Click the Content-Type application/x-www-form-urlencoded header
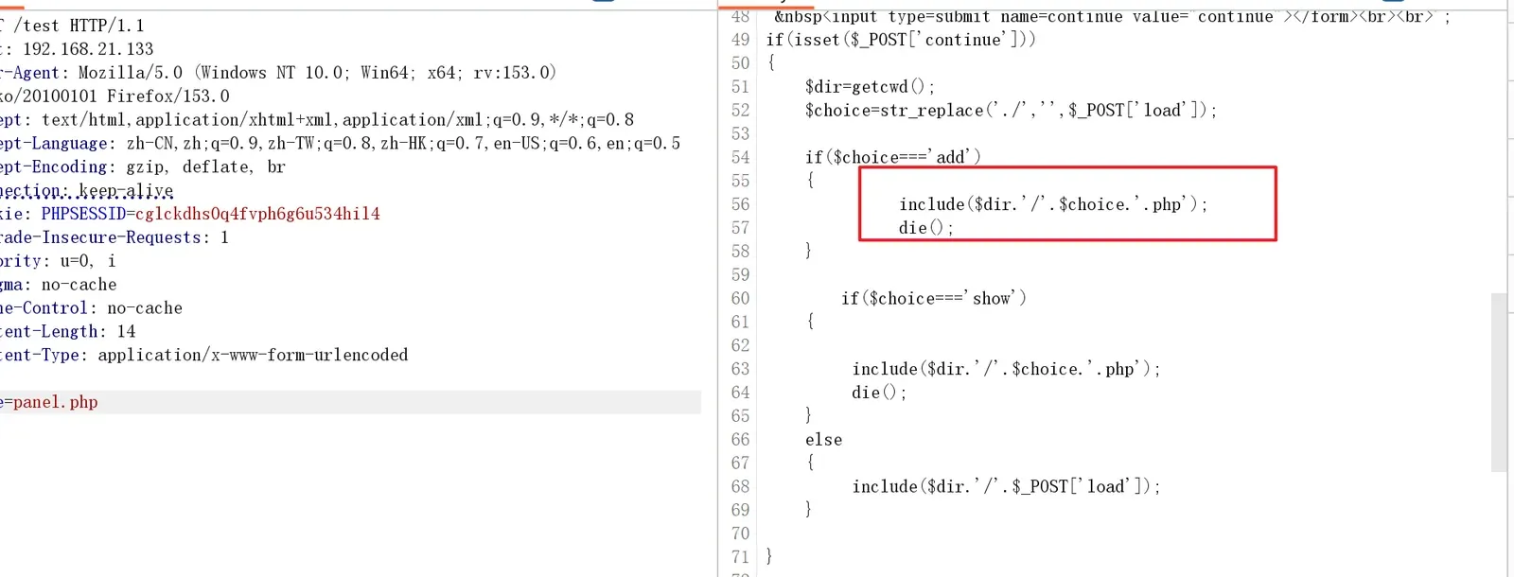 (x=203, y=356)
